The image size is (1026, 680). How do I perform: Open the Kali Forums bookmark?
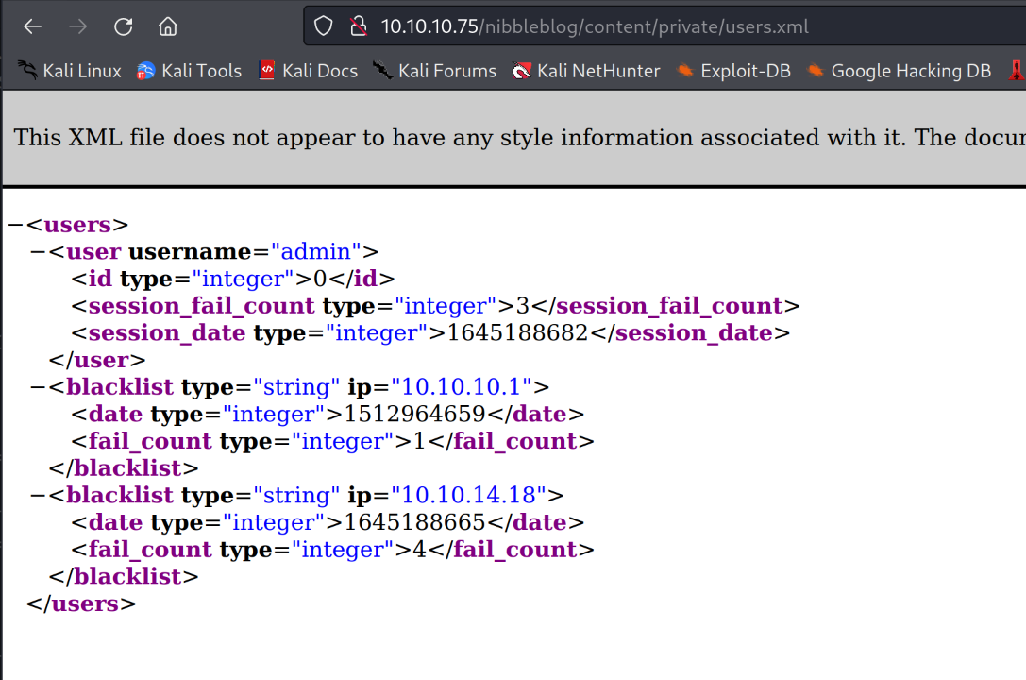coord(435,71)
